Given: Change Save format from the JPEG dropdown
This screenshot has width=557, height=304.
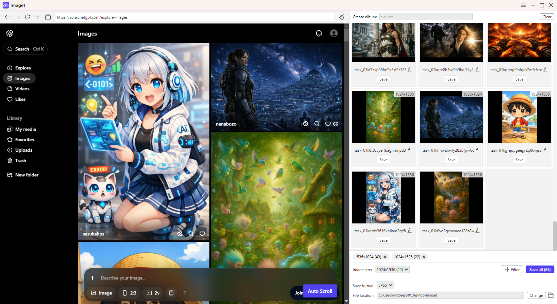Looking at the screenshot, I should click(x=385, y=285).
